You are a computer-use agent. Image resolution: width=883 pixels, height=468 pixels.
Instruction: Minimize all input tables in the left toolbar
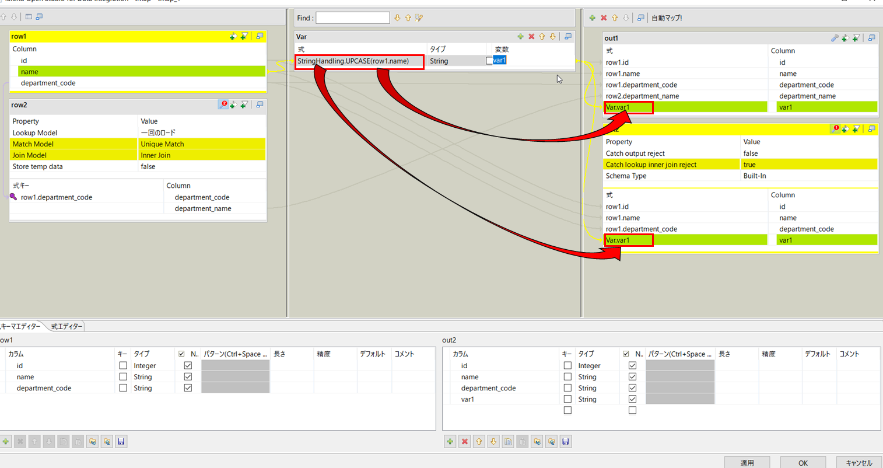pos(39,17)
